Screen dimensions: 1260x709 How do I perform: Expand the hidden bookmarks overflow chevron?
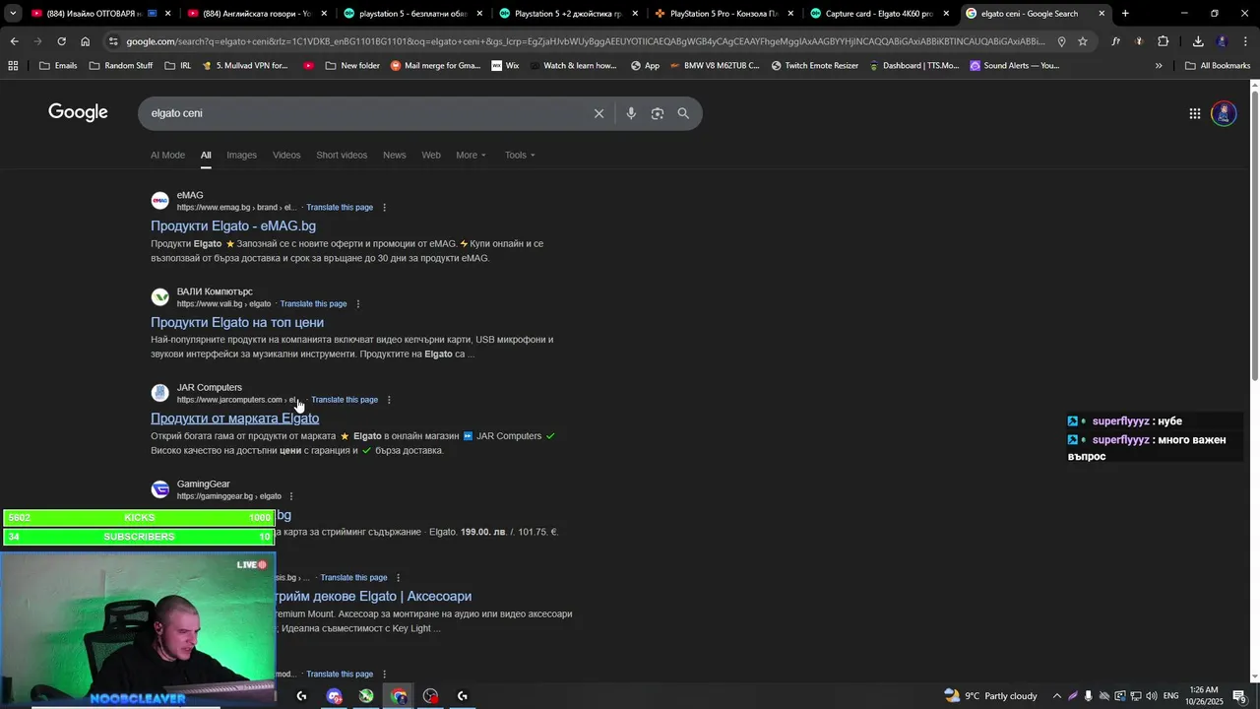tap(1159, 65)
